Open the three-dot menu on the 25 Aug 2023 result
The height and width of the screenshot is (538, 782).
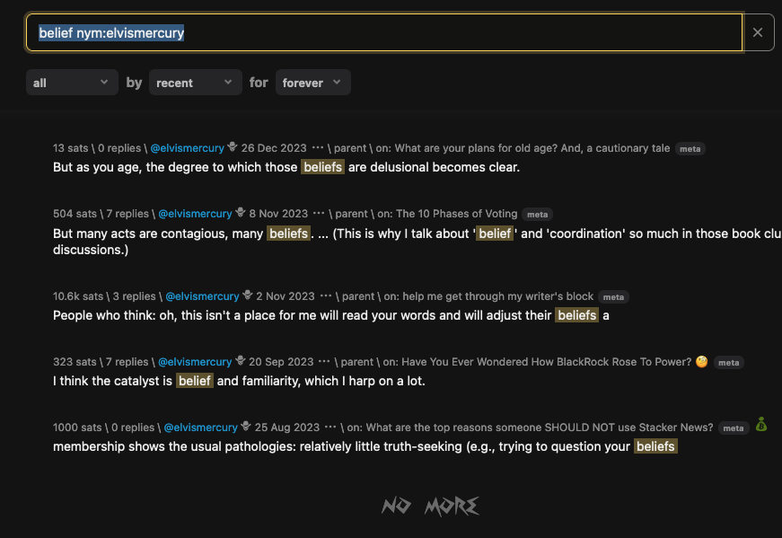(x=330, y=428)
